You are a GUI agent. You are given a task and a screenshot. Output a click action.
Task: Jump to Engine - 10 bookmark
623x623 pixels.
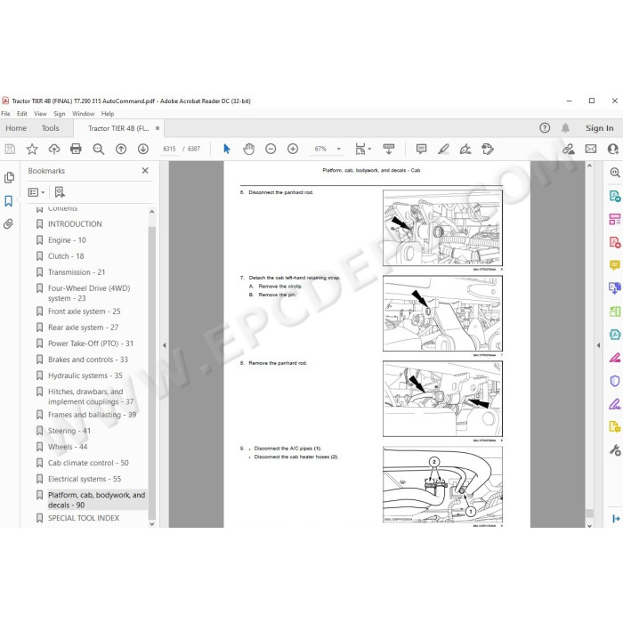pyautogui.click(x=67, y=240)
